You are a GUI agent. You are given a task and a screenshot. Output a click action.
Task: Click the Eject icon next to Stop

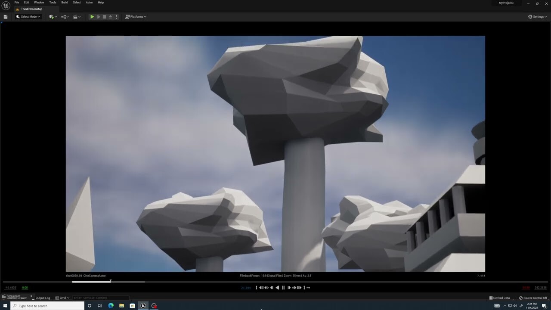pos(111,16)
